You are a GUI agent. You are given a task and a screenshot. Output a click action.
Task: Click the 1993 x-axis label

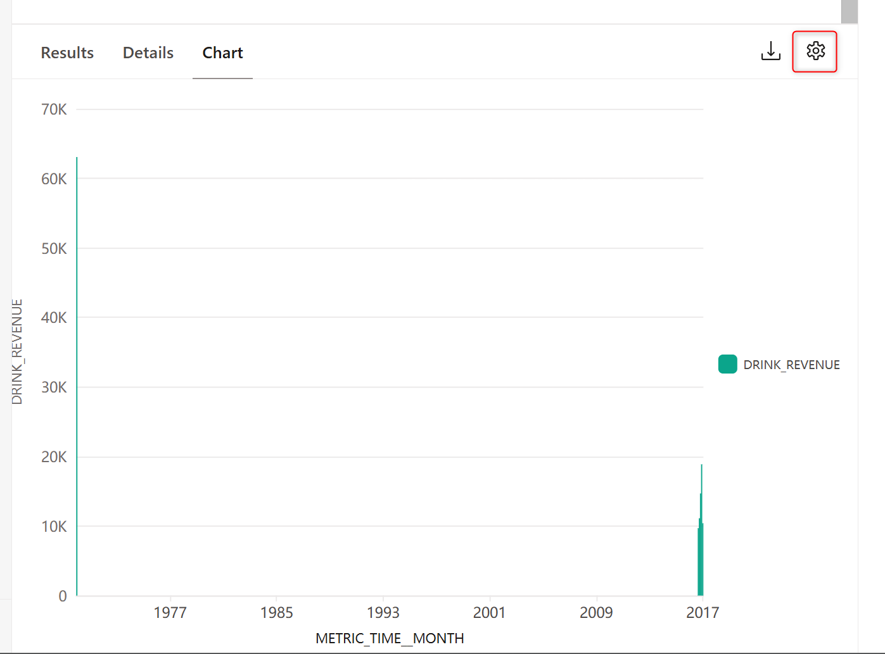pyautogui.click(x=383, y=612)
